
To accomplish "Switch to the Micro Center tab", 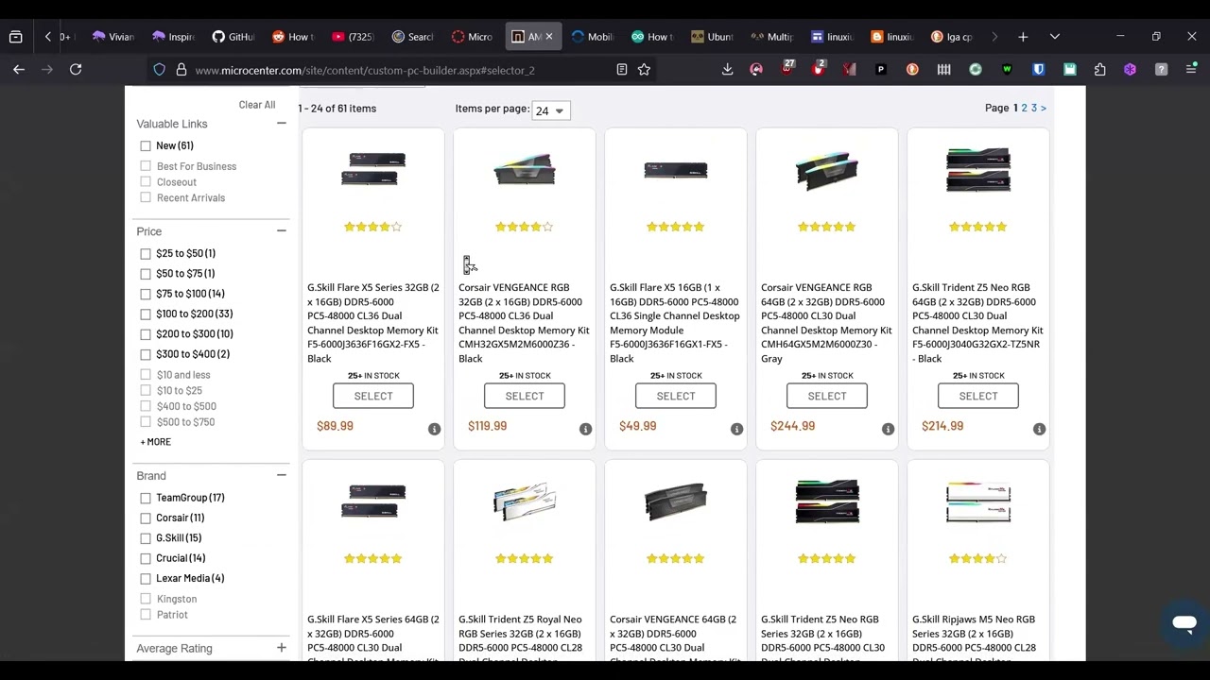I will (471, 37).
